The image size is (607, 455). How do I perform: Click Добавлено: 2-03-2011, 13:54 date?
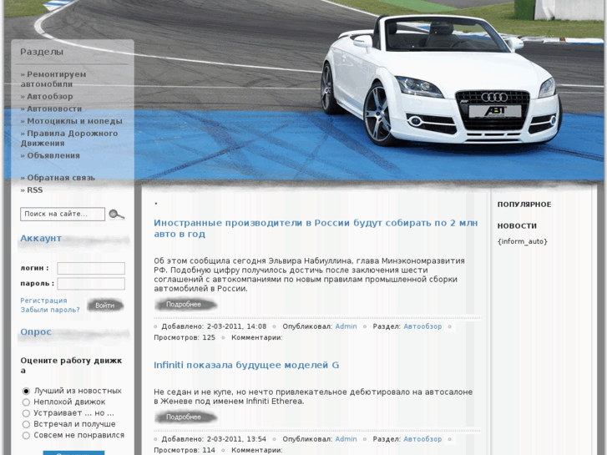pyautogui.click(x=214, y=439)
